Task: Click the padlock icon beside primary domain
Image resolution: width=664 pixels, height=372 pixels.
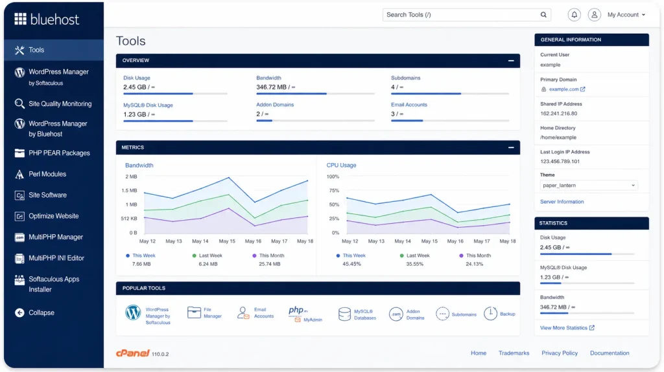Action: [x=544, y=89]
